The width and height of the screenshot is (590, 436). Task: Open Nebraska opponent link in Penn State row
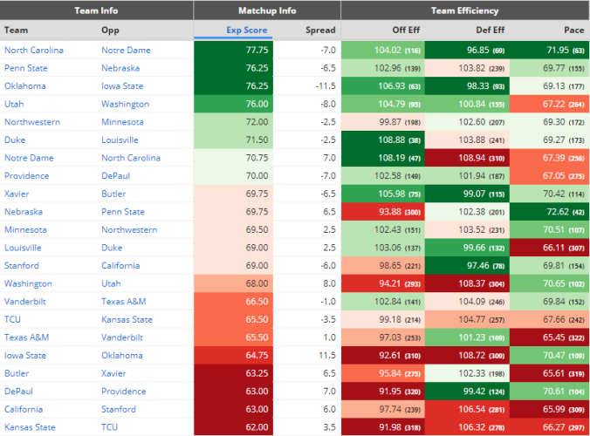[120, 68]
